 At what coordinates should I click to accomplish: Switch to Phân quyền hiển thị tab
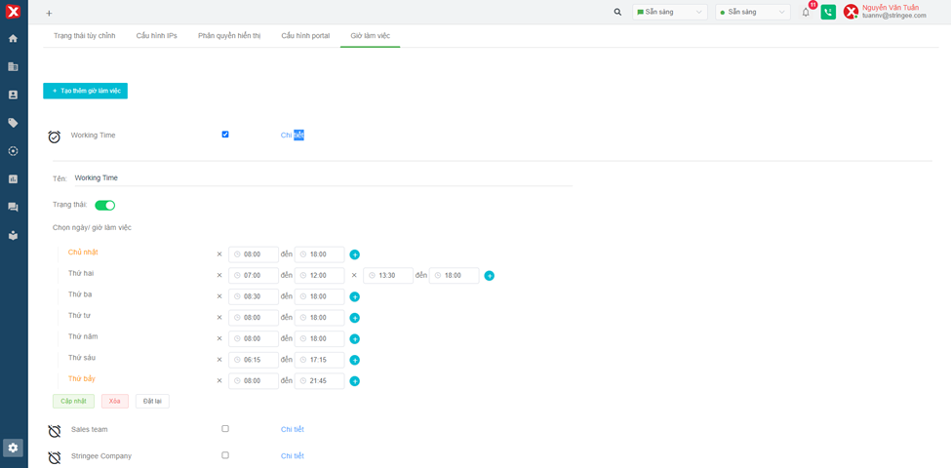click(x=229, y=36)
